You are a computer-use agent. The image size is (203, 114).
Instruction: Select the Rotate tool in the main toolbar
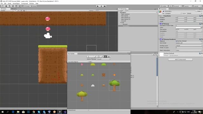(x=10, y=6)
